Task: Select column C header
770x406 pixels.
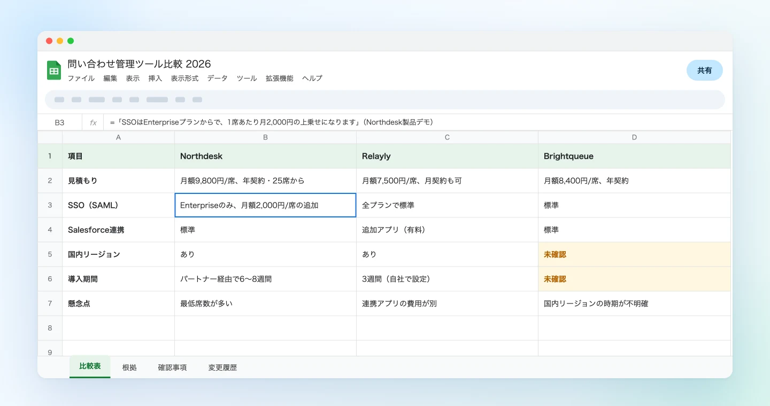Action: [x=447, y=137]
